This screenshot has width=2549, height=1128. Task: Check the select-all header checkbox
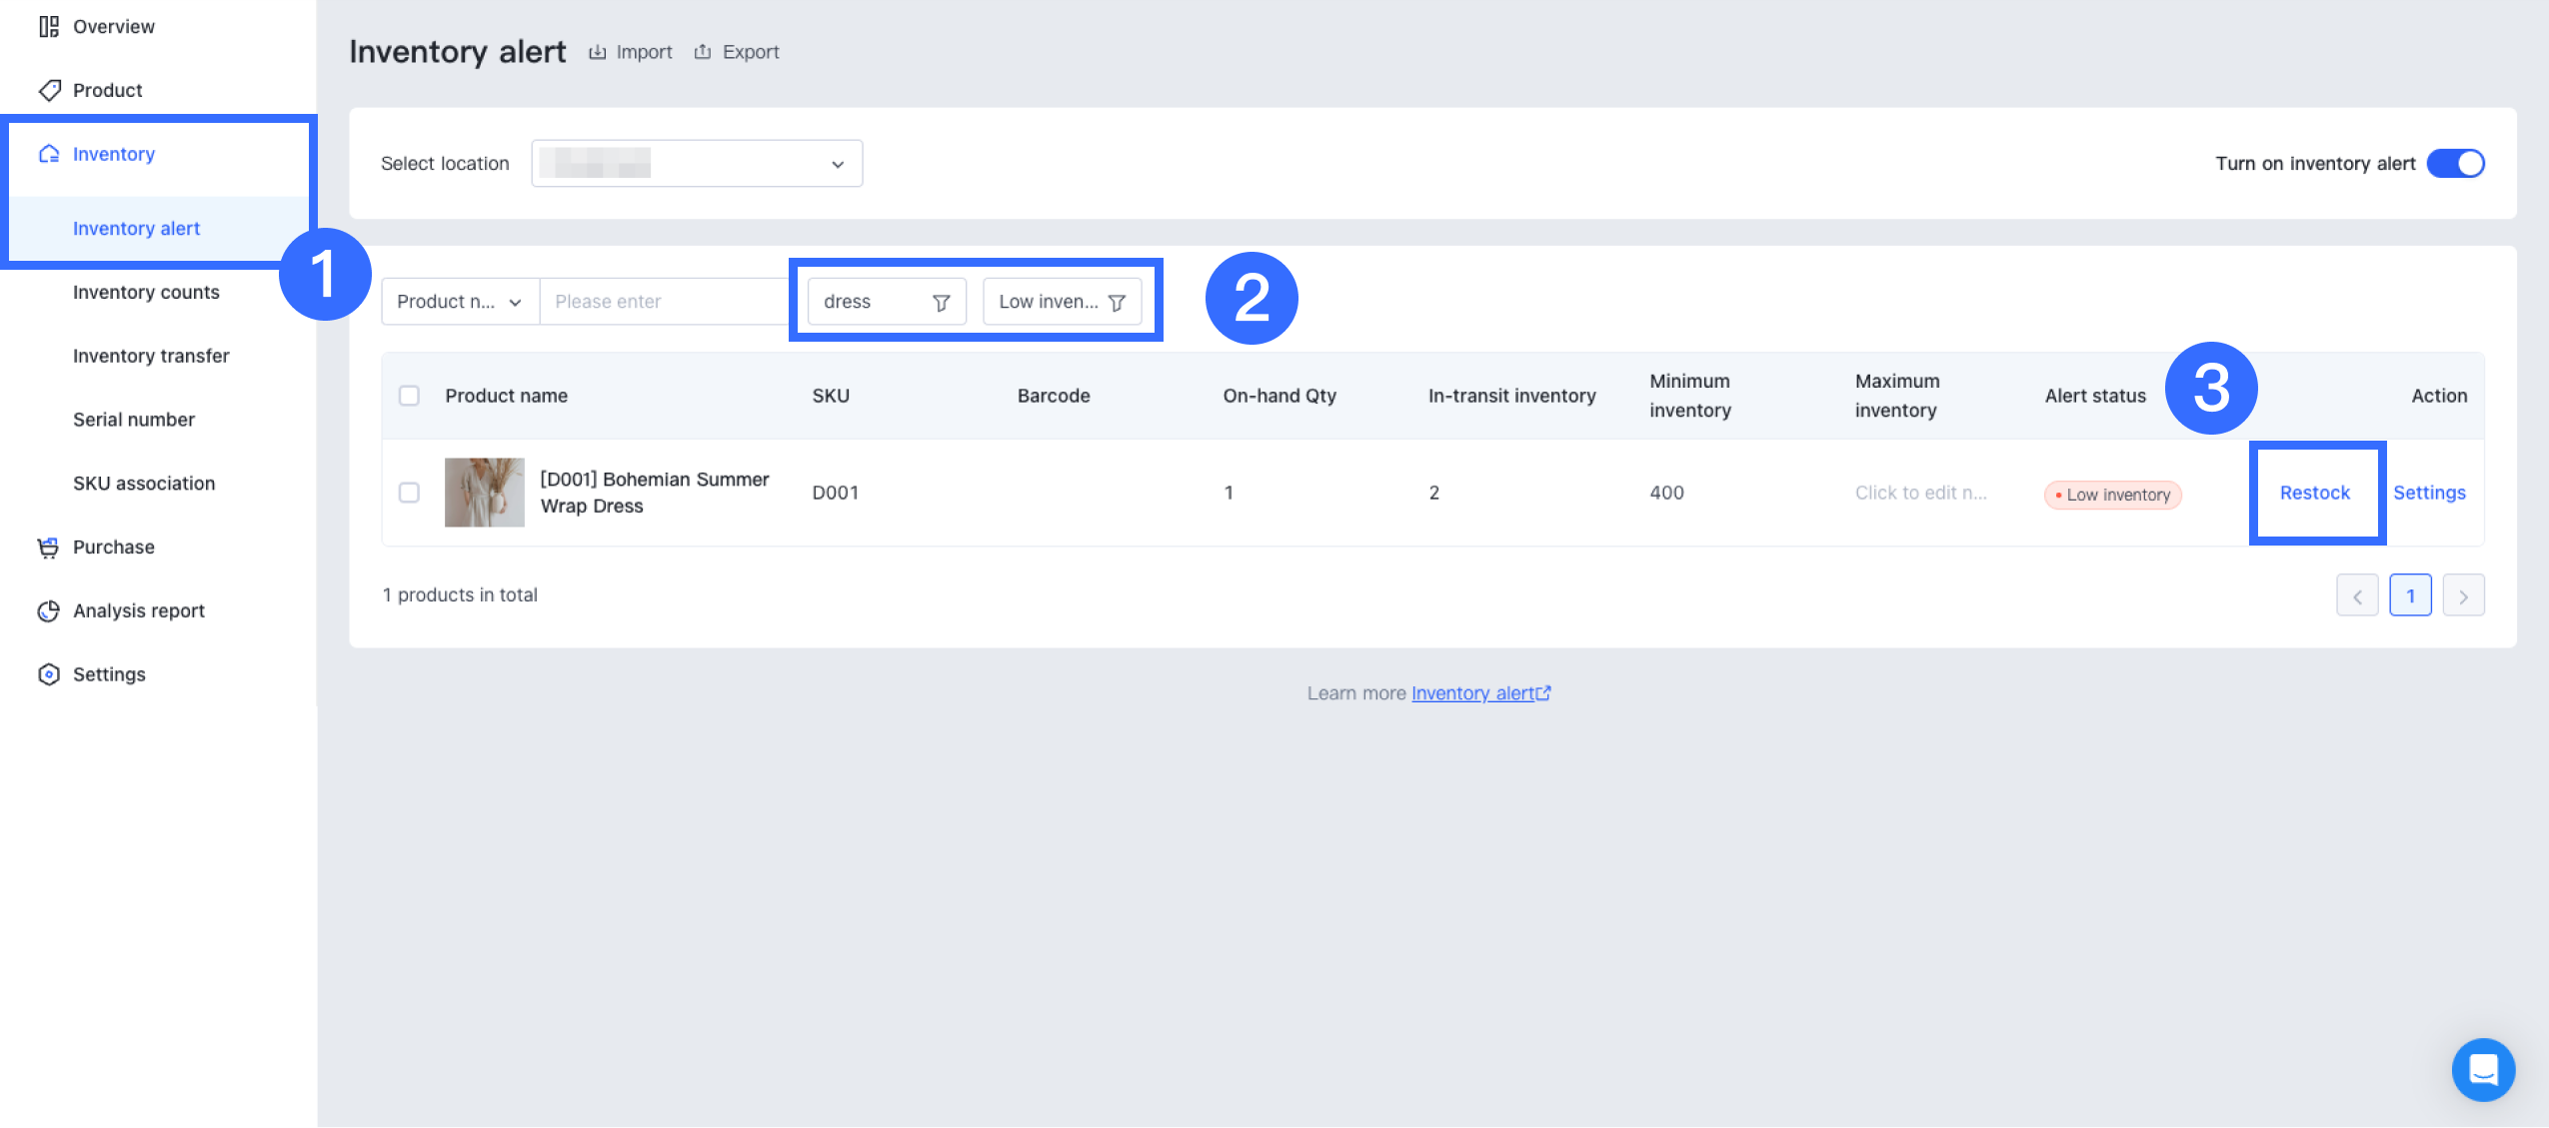tap(409, 396)
